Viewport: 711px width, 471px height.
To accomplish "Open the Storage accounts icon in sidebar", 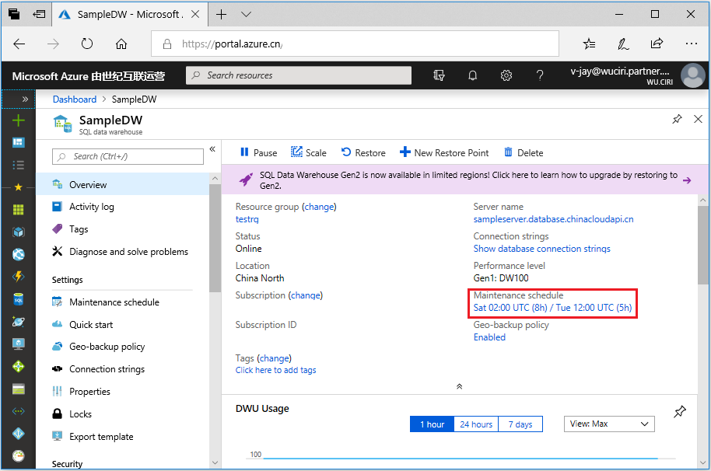I will pos(18,389).
